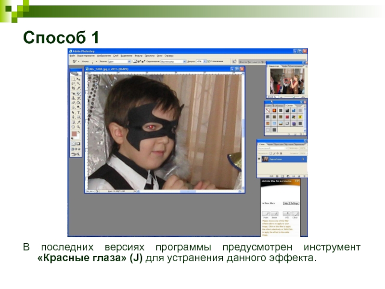Open the Справка menu
This screenshot has height=289, width=385.
click(169, 56)
